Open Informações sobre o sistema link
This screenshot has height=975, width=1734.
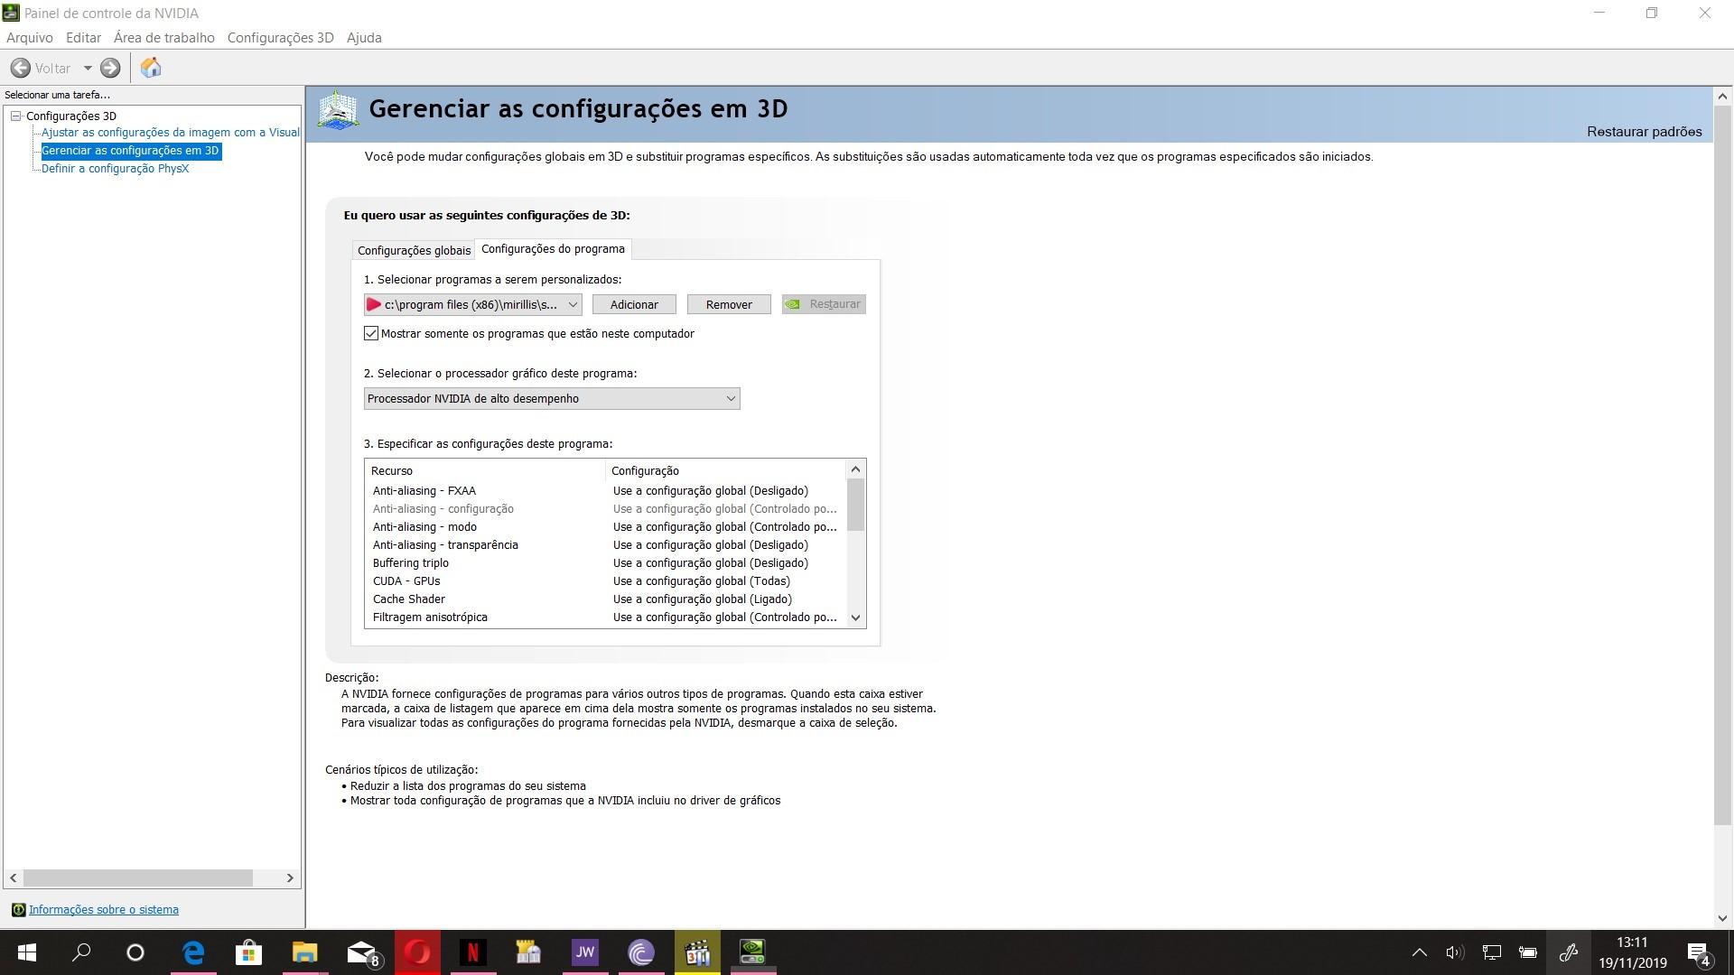coord(104,910)
